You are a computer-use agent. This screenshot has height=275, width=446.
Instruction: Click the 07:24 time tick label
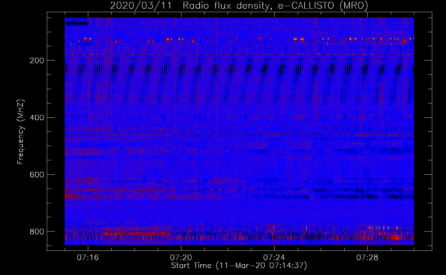pyautogui.click(x=274, y=258)
